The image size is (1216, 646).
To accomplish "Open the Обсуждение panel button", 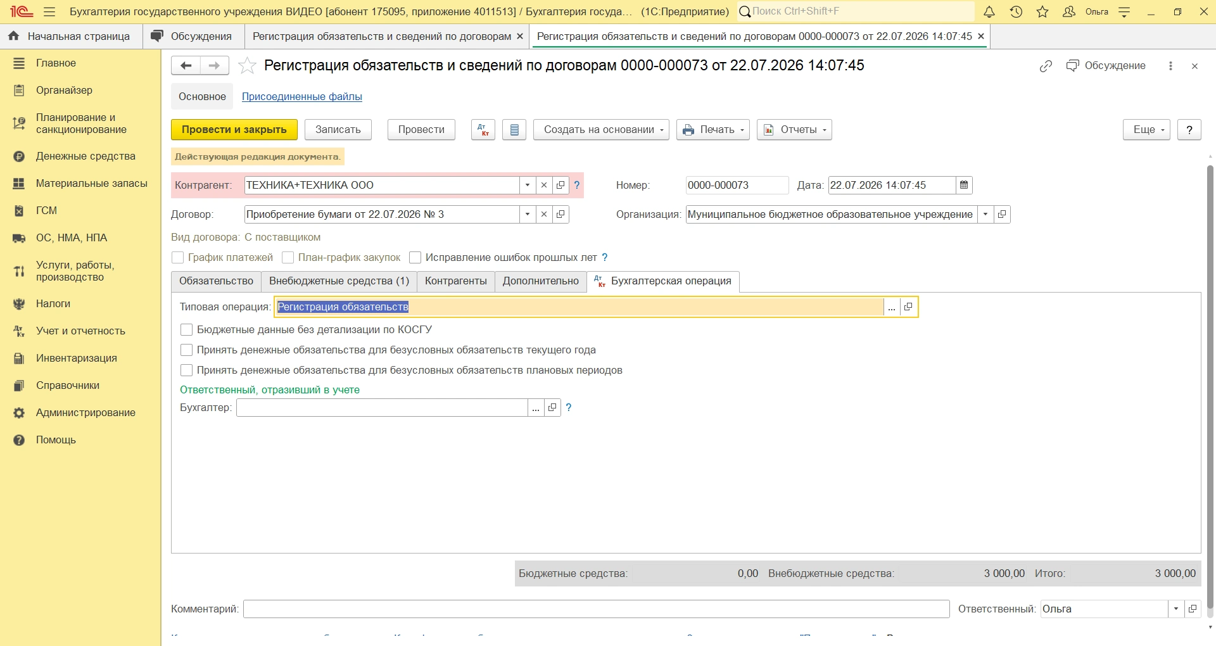I will [x=1106, y=66].
